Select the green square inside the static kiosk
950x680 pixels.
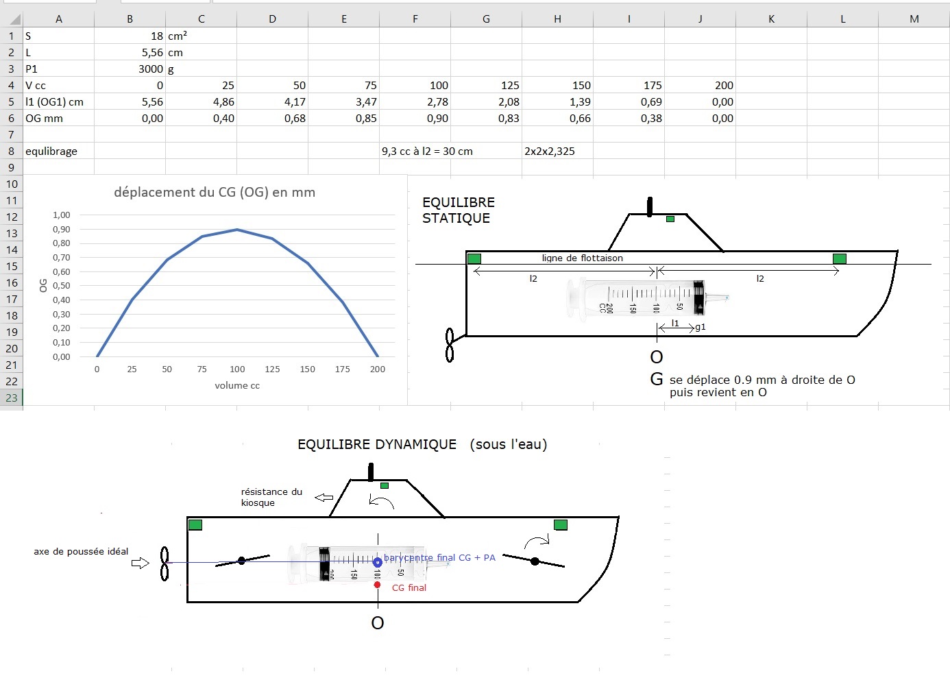[x=670, y=219]
